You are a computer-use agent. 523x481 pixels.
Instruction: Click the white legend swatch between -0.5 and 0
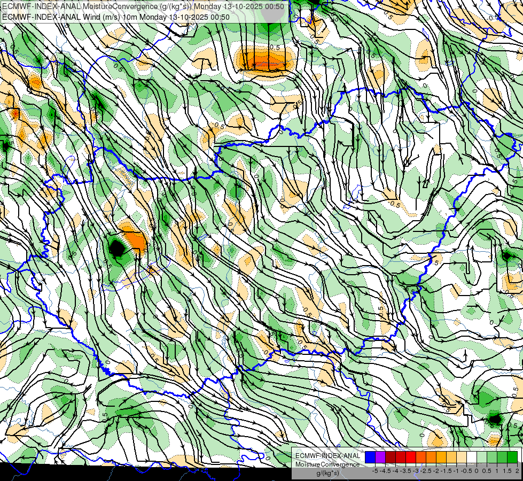[x=472, y=457]
